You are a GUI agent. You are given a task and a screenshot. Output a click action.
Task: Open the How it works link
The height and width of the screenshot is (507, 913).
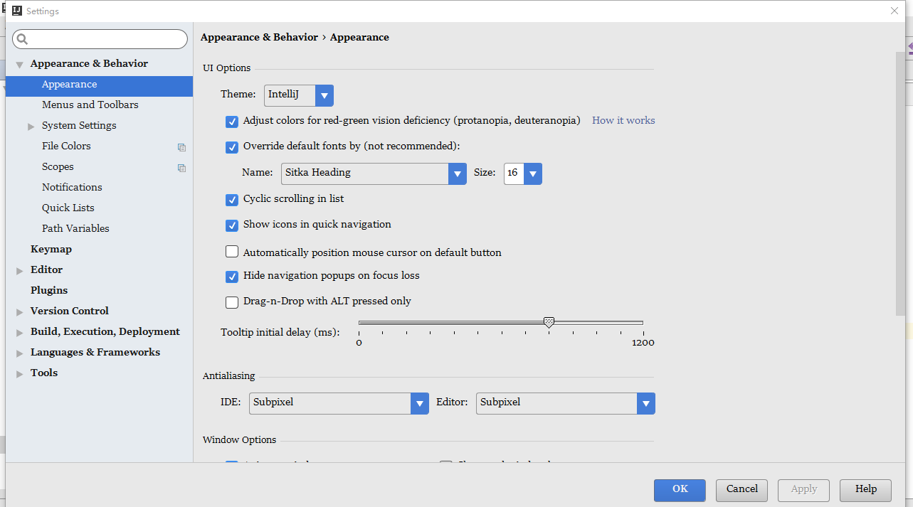[x=623, y=120]
